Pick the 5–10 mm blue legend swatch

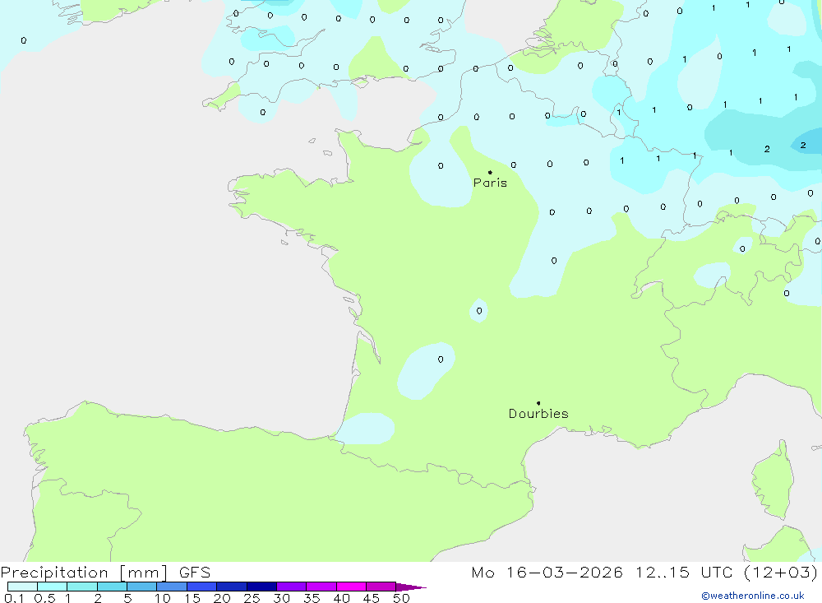coord(142,587)
